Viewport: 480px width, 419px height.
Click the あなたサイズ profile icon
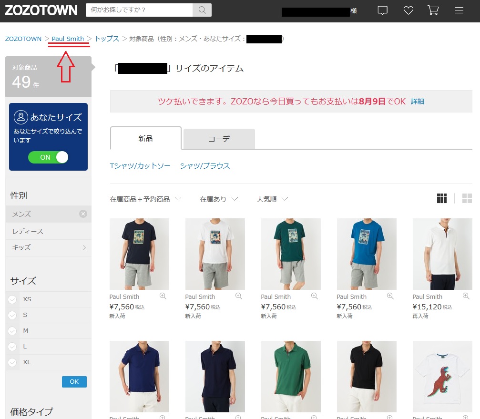coord(21,117)
